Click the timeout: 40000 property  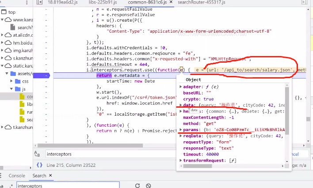coord(201,154)
